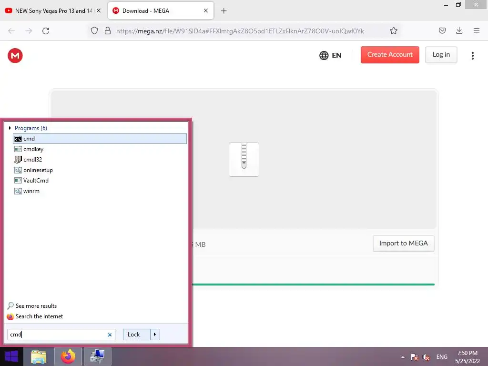
Task: Click Search the Internet link
Action: point(39,316)
